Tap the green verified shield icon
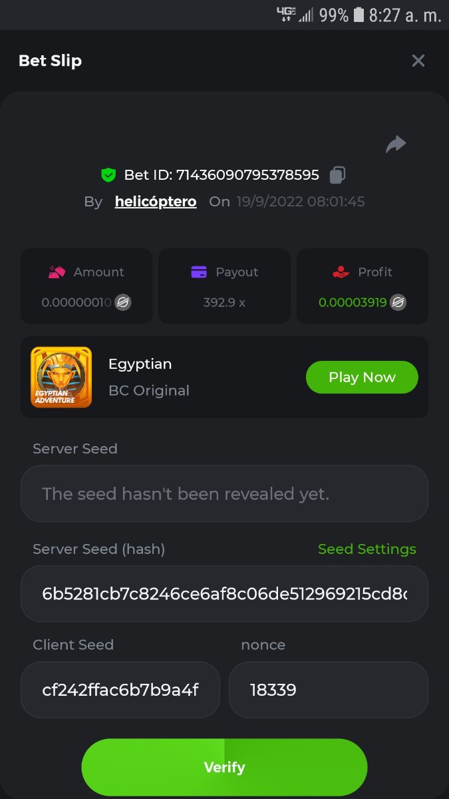This screenshot has height=799, width=449. tap(108, 175)
